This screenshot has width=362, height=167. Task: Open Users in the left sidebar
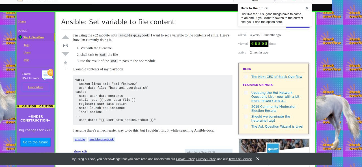click(27, 52)
